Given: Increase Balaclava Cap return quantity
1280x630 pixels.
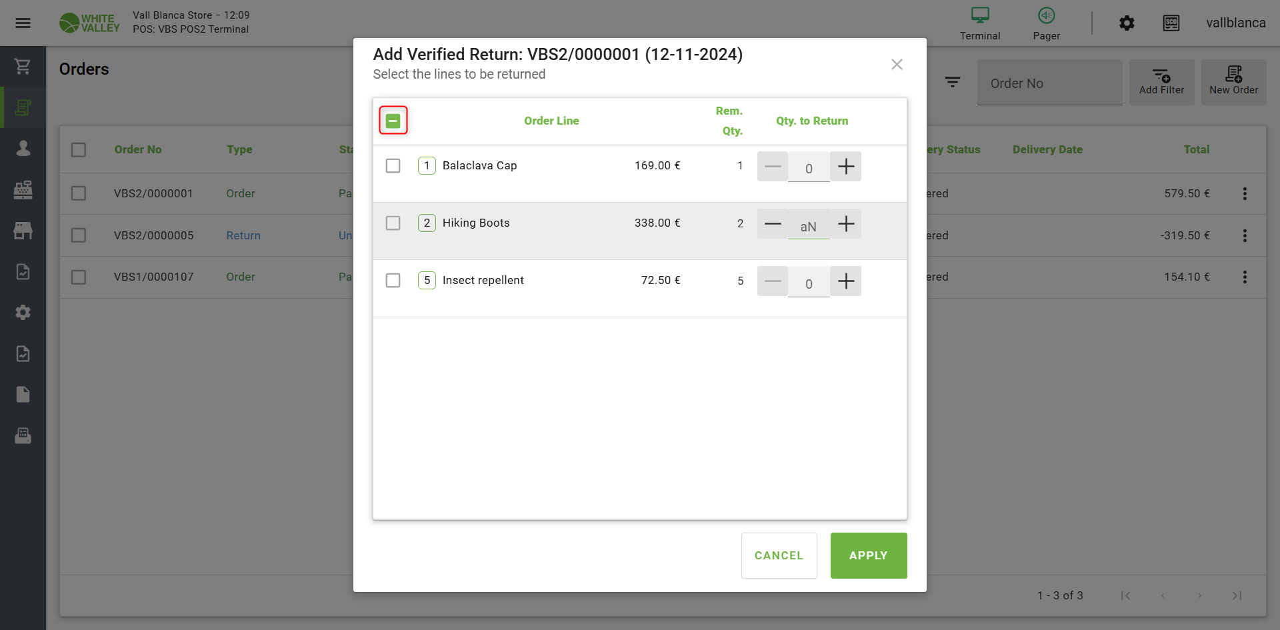Looking at the screenshot, I should [845, 167].
